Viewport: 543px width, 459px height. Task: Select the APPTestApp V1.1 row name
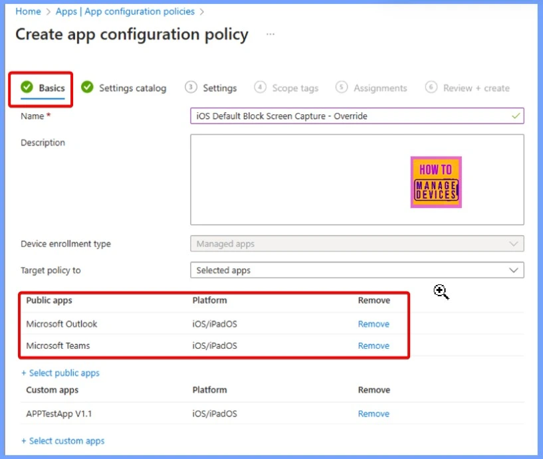coord(59,414)
